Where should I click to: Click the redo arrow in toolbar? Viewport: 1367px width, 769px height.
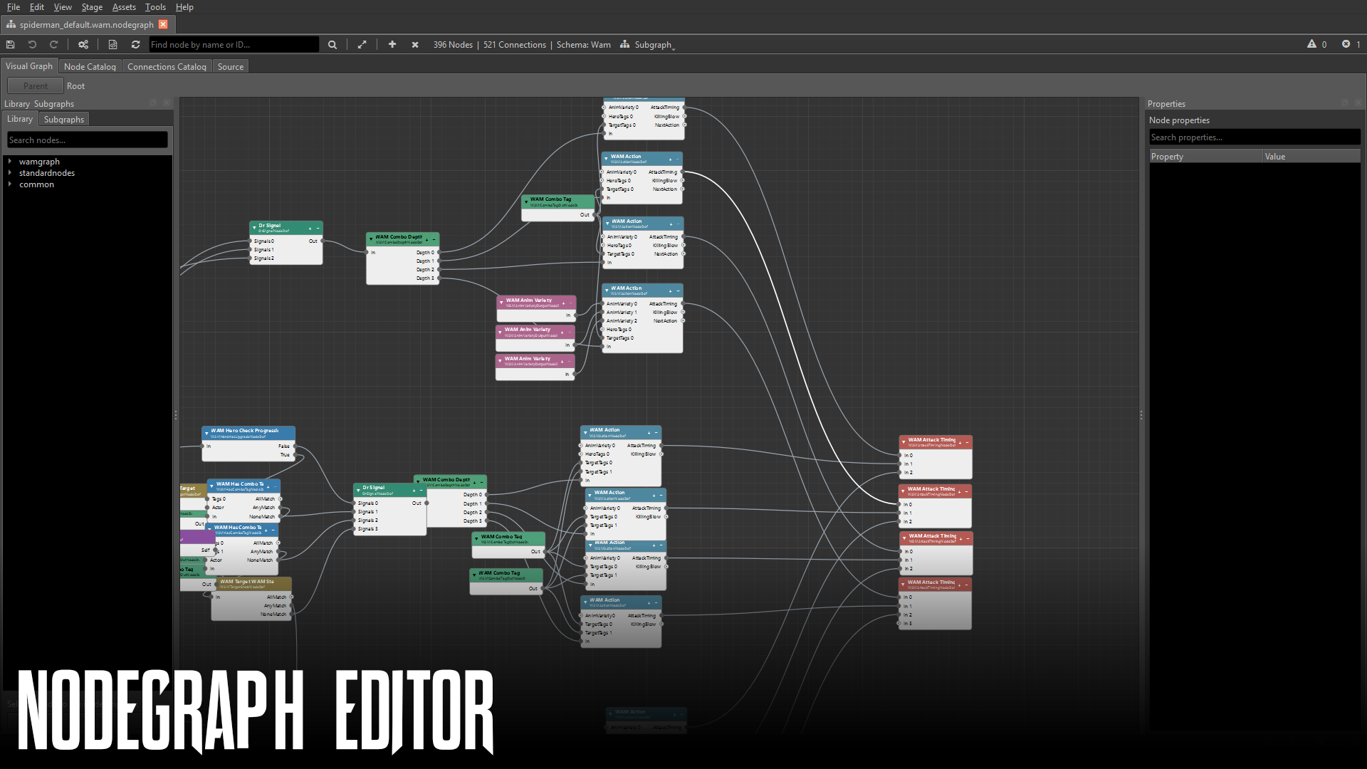point(53,45)
